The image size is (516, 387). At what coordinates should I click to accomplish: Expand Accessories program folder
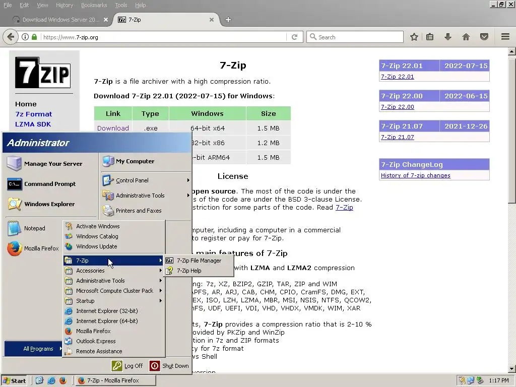[x=114, y=271]
